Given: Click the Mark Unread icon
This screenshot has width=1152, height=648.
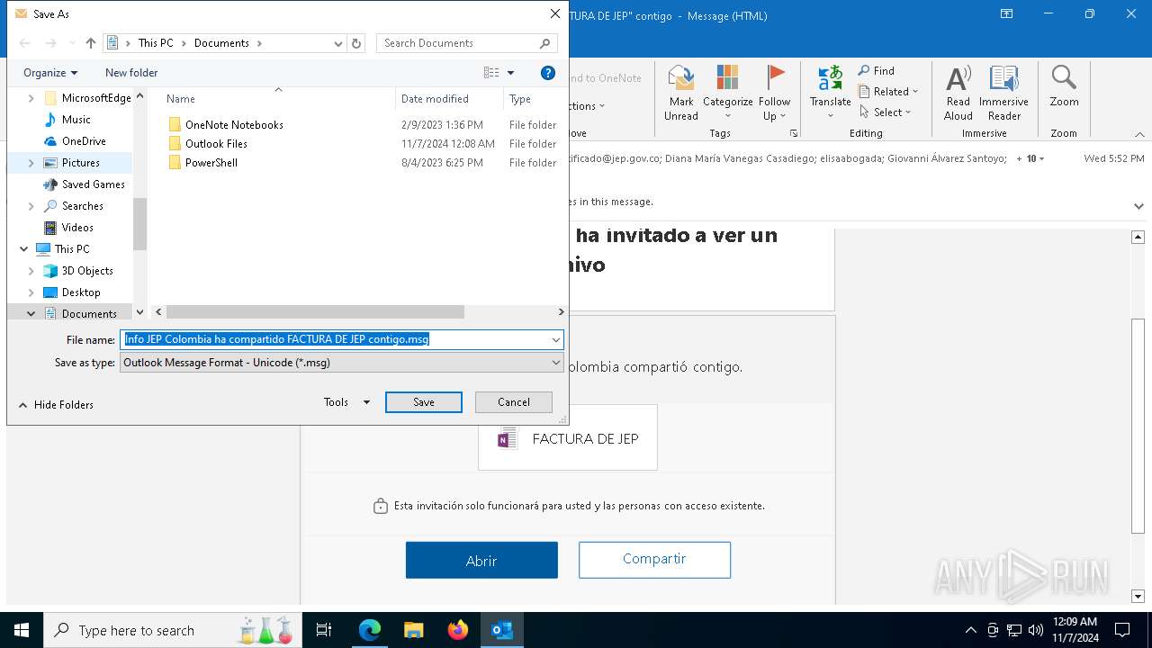Looking at the screenshot, I should [x=681, y=78].
